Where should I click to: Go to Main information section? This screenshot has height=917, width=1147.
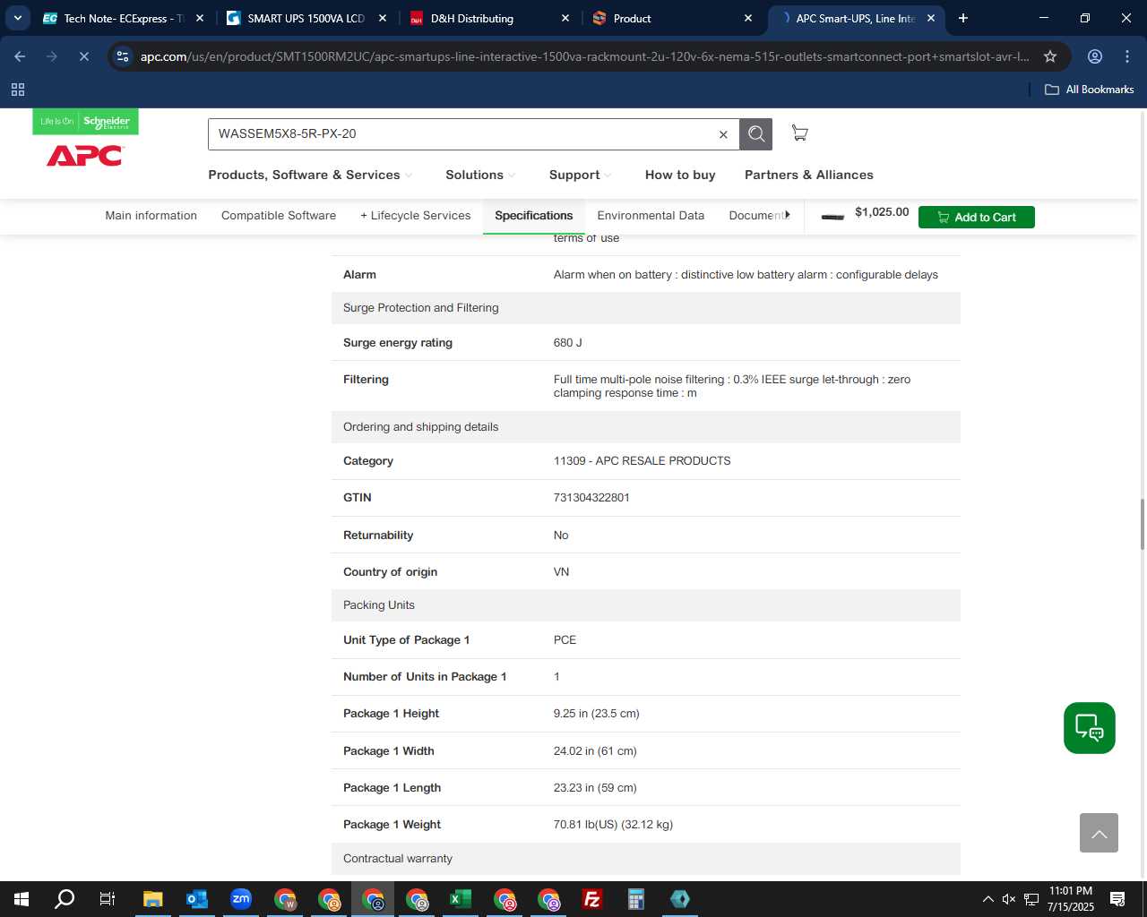tap(151, 216)
